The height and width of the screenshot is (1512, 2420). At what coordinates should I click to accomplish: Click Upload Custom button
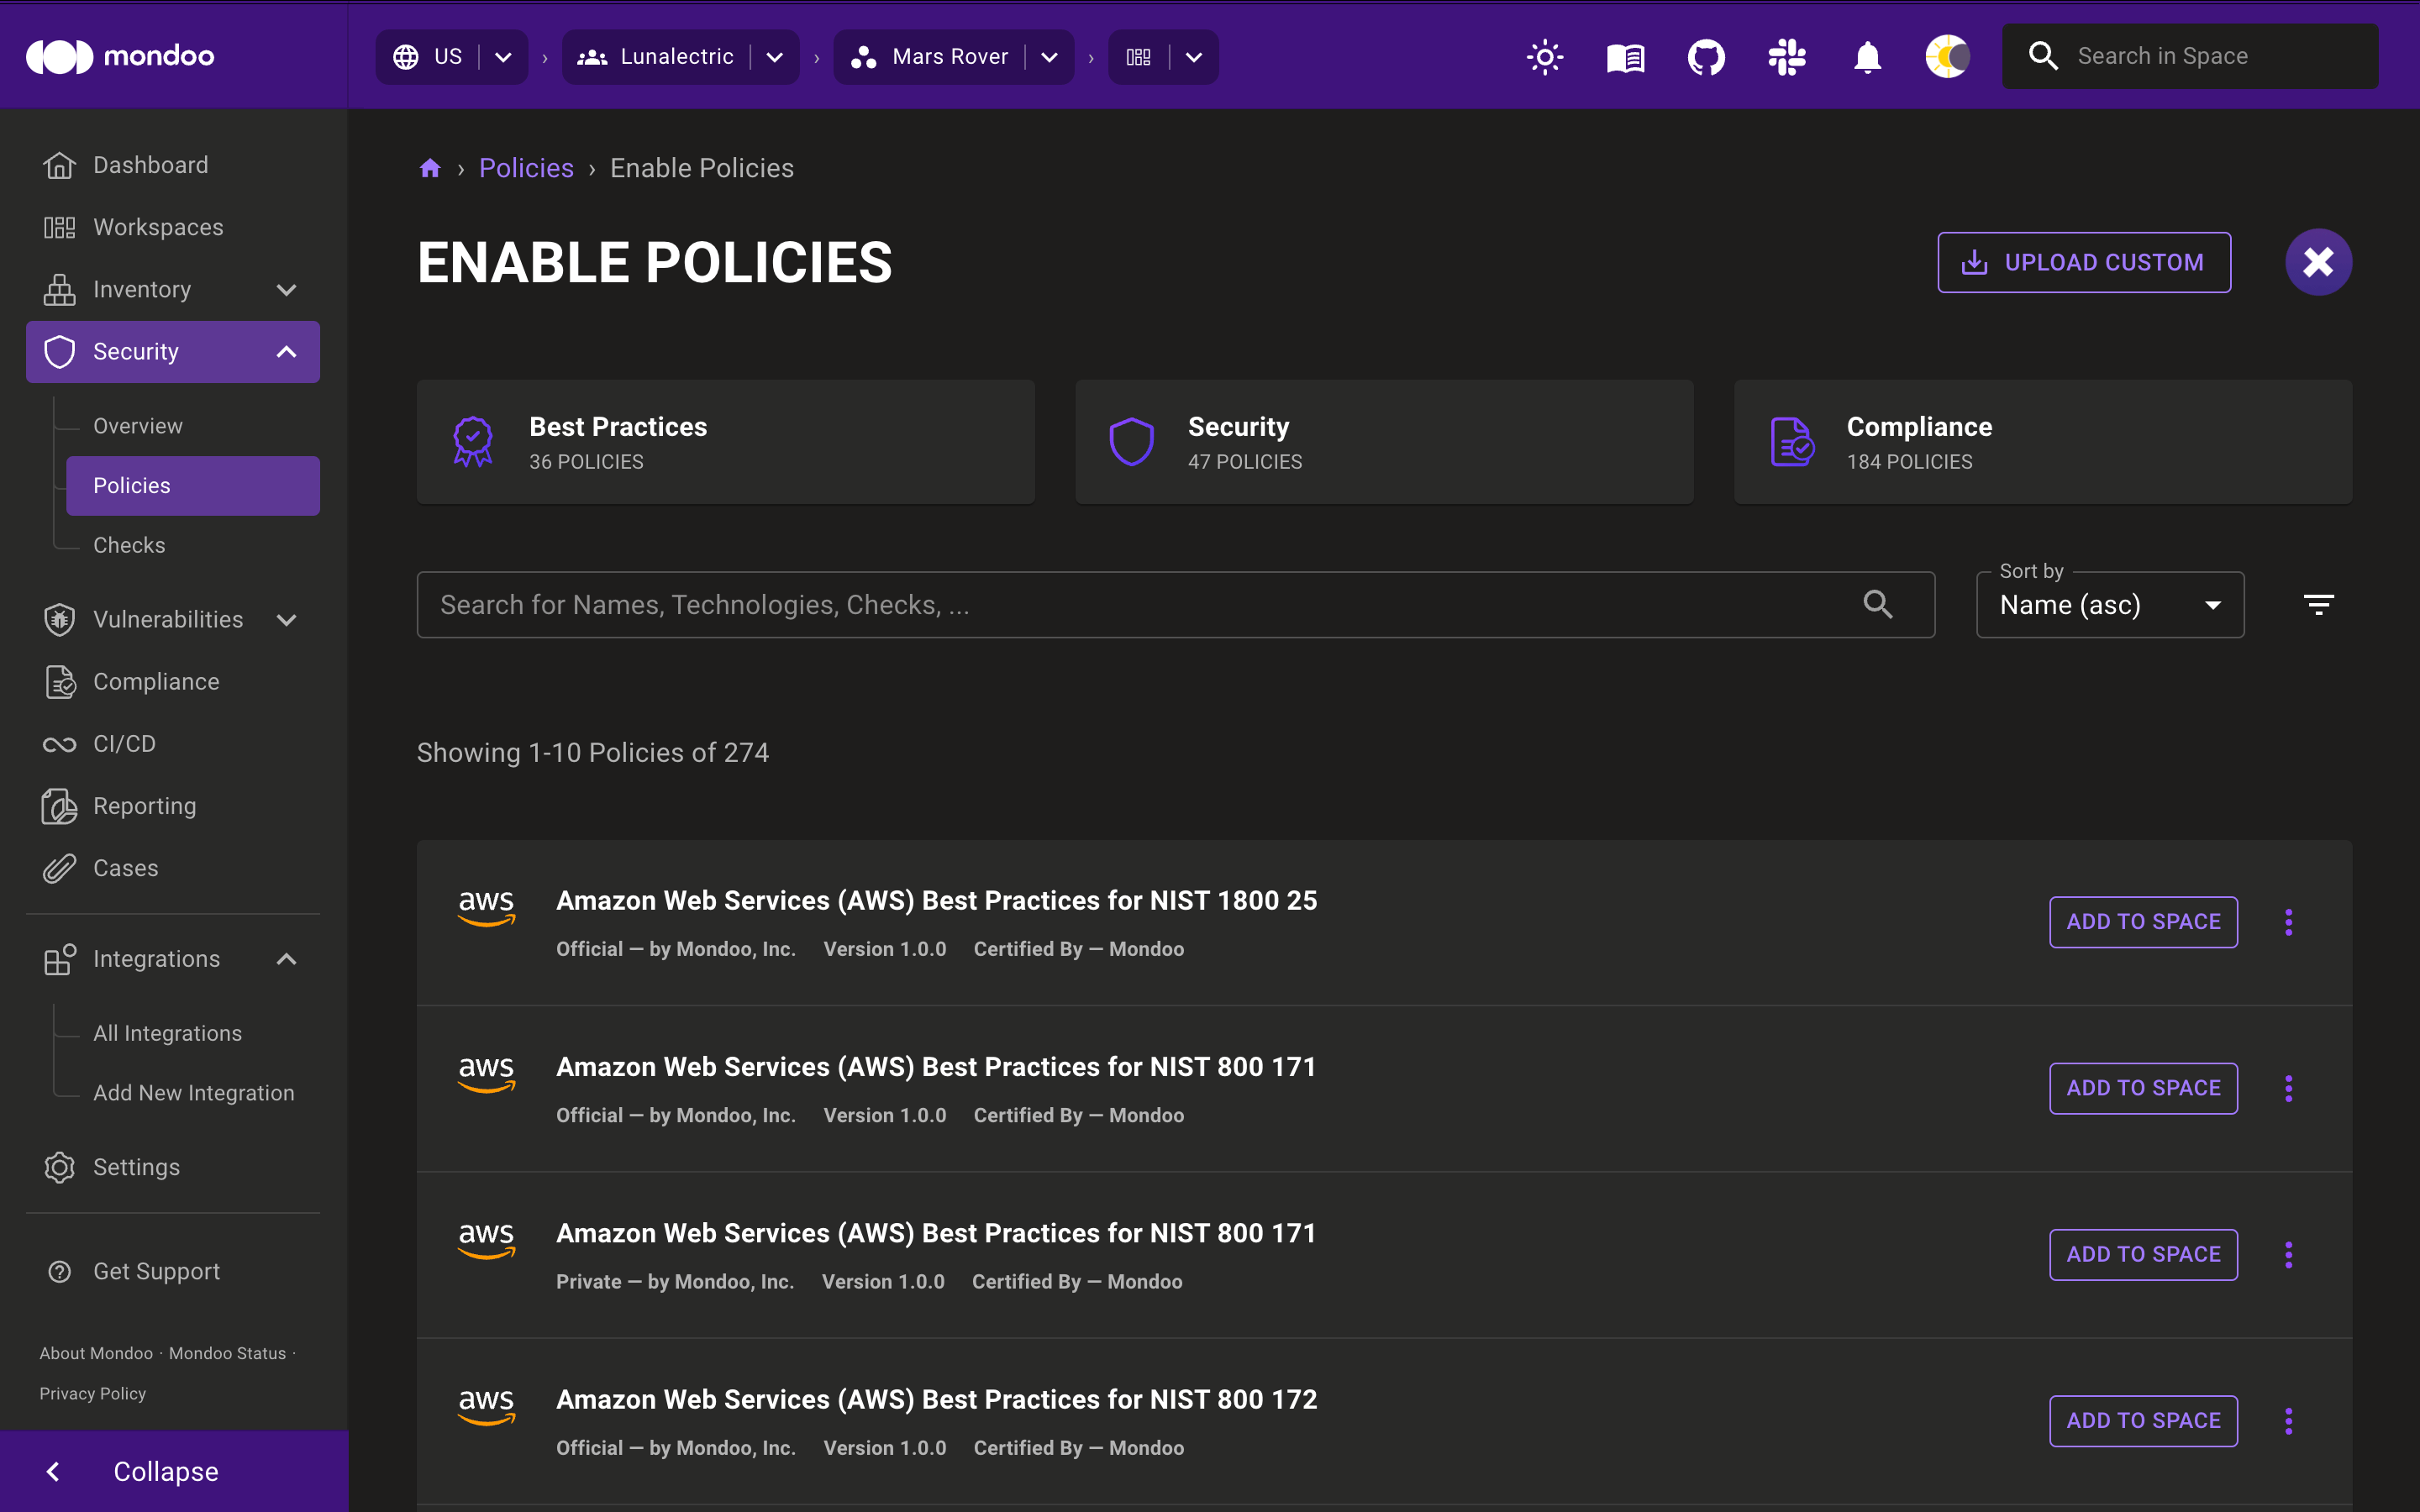[x=2084, y=262]
